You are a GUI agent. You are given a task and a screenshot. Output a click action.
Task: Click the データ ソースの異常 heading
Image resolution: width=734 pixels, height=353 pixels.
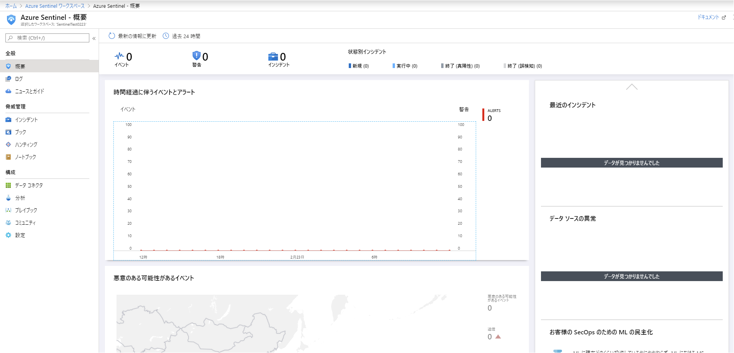[572, 218]
